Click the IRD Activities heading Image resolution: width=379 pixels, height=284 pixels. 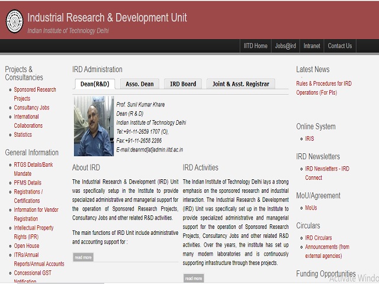click(200, 167)
